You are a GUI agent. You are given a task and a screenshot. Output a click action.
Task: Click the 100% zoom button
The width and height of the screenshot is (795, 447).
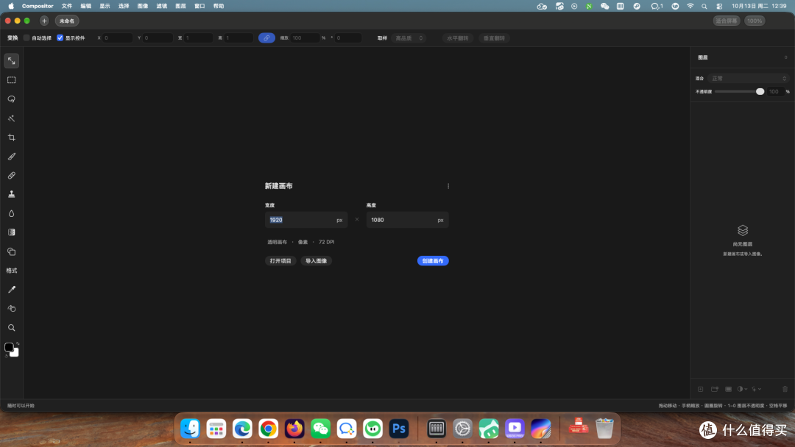pyautogui.click(x=755, y=21)
